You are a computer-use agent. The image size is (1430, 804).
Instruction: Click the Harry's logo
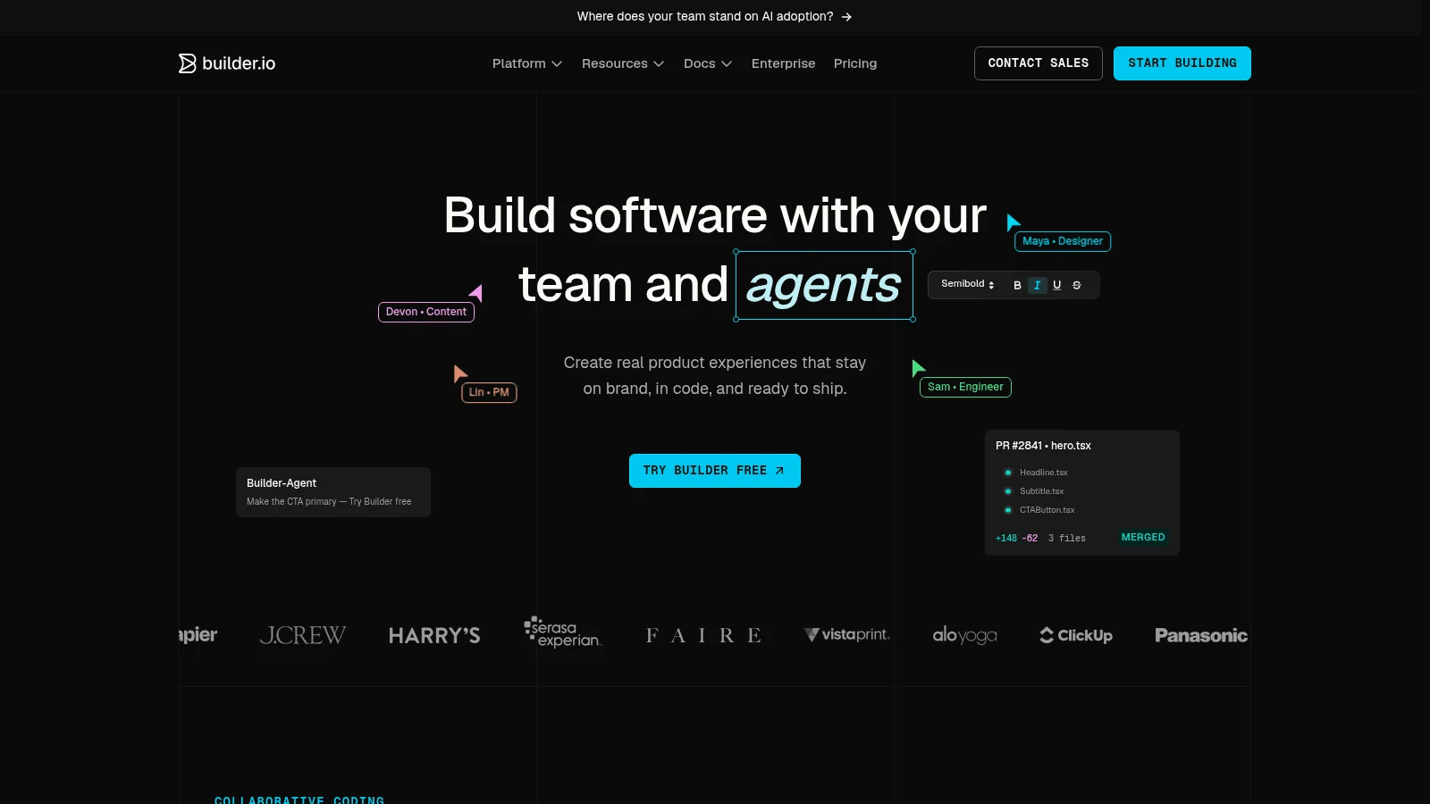(434, 636)
